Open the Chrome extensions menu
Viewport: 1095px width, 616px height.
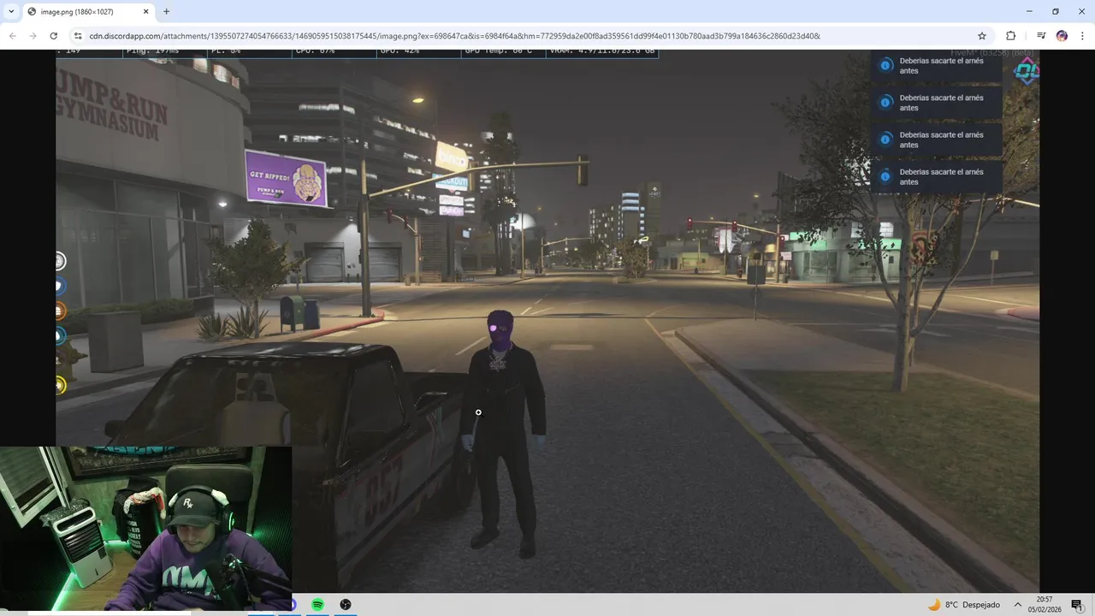pyautogui.click(x=1010, y=36)
